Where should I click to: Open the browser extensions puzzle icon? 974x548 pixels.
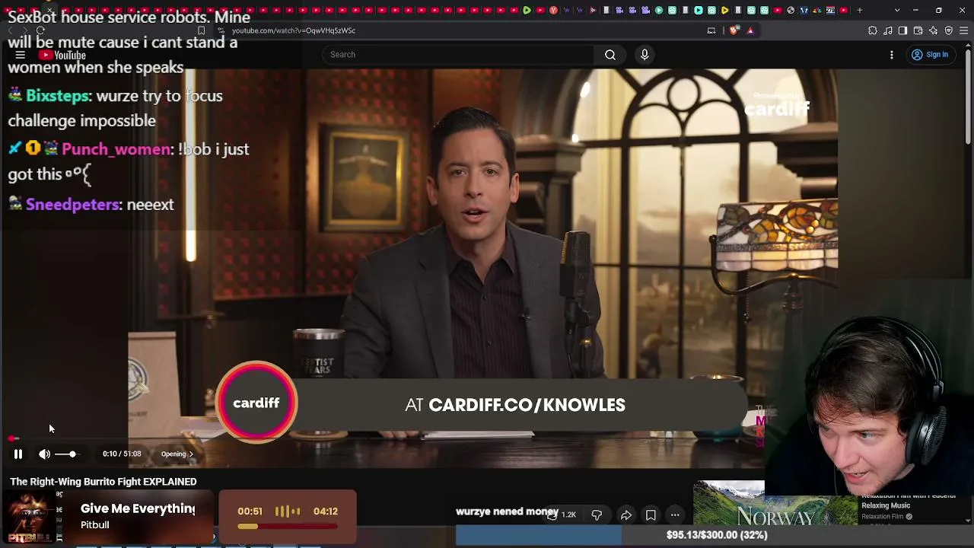tap(873, 30)
